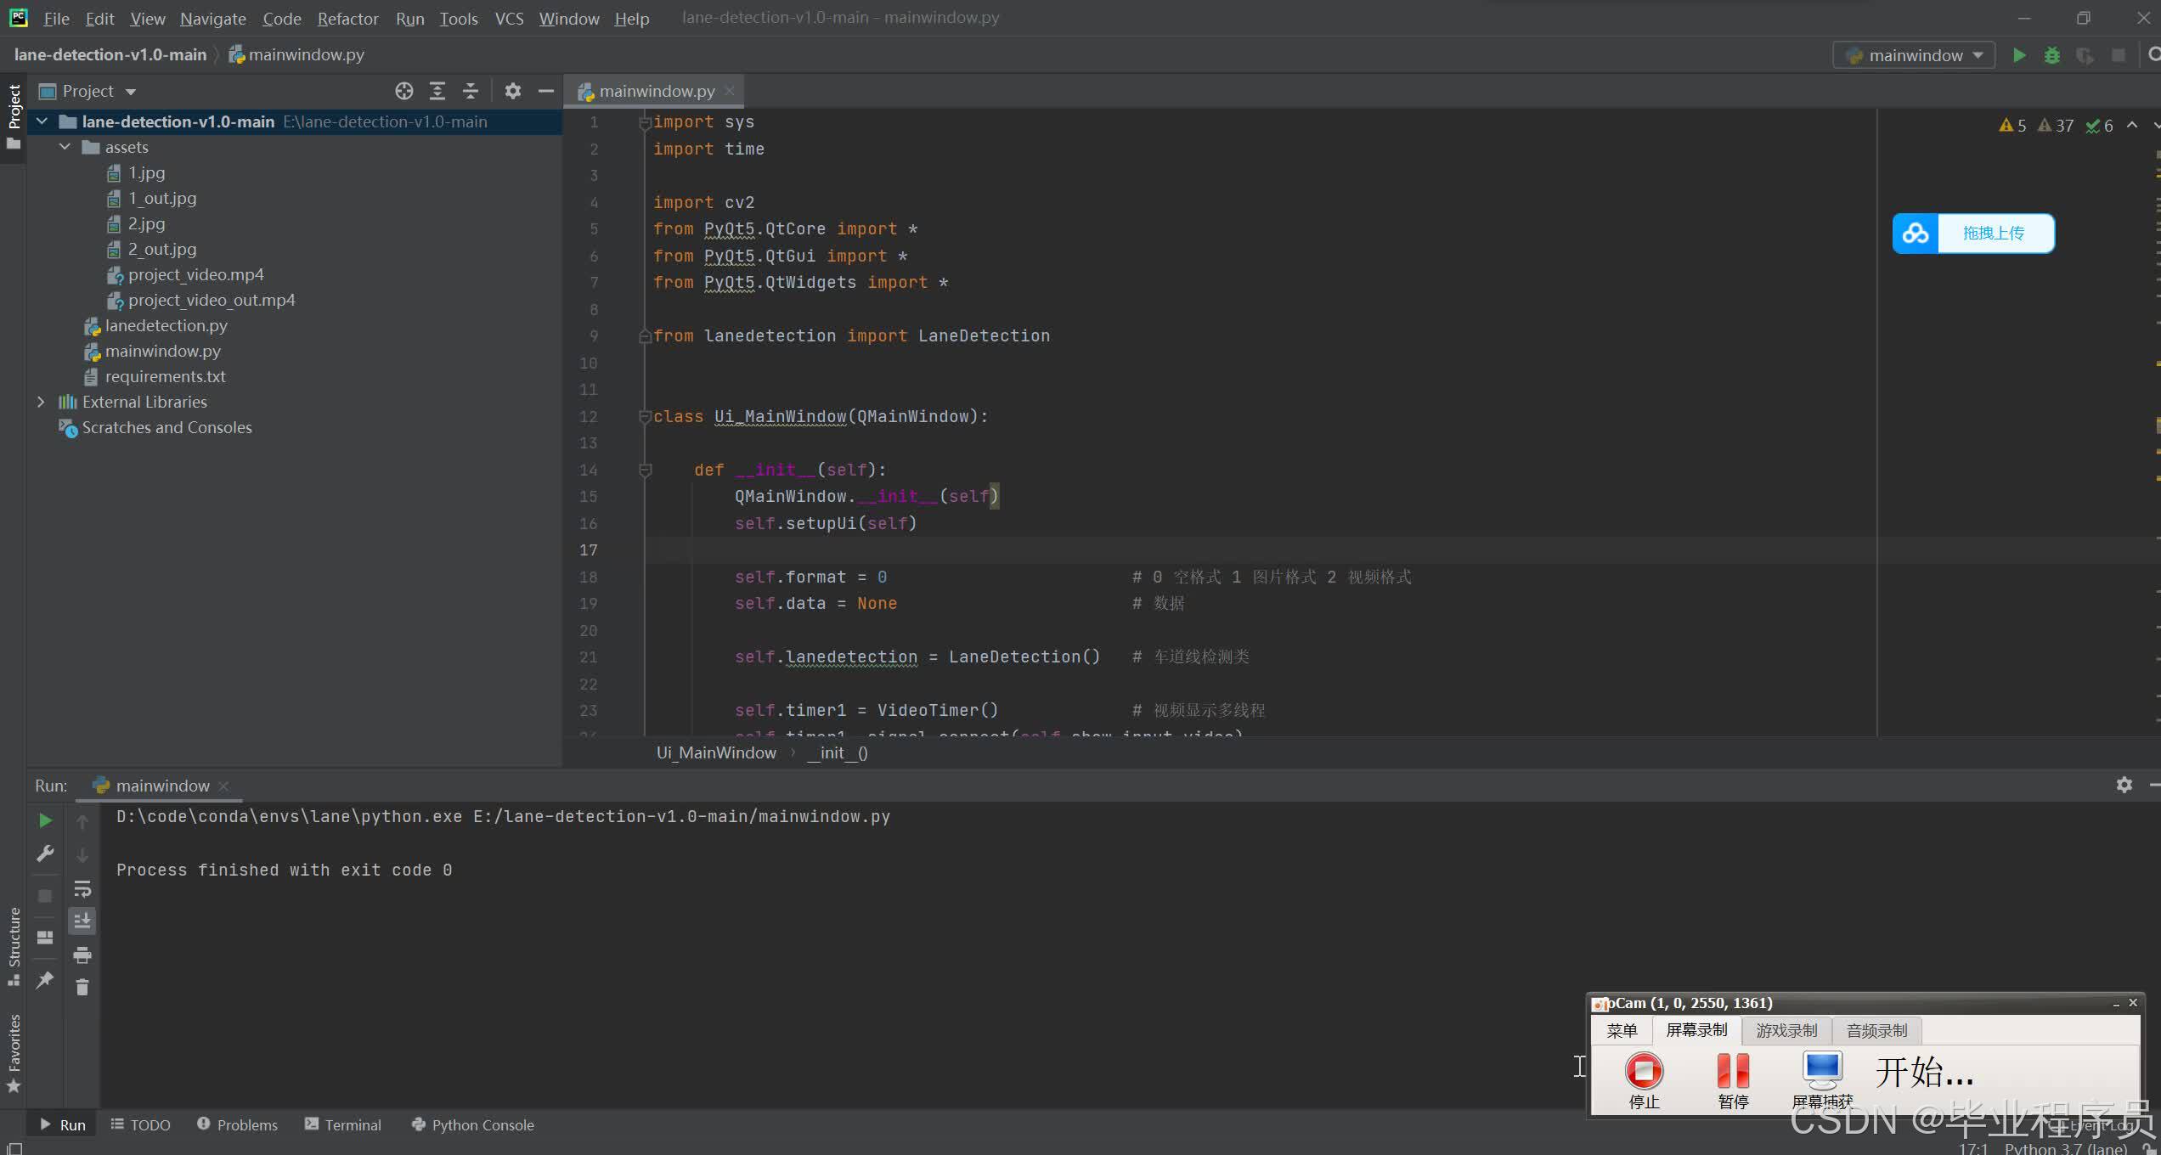
Task: Open the mainwindow run configuration dropdown
Action: tap(1914, 55)
